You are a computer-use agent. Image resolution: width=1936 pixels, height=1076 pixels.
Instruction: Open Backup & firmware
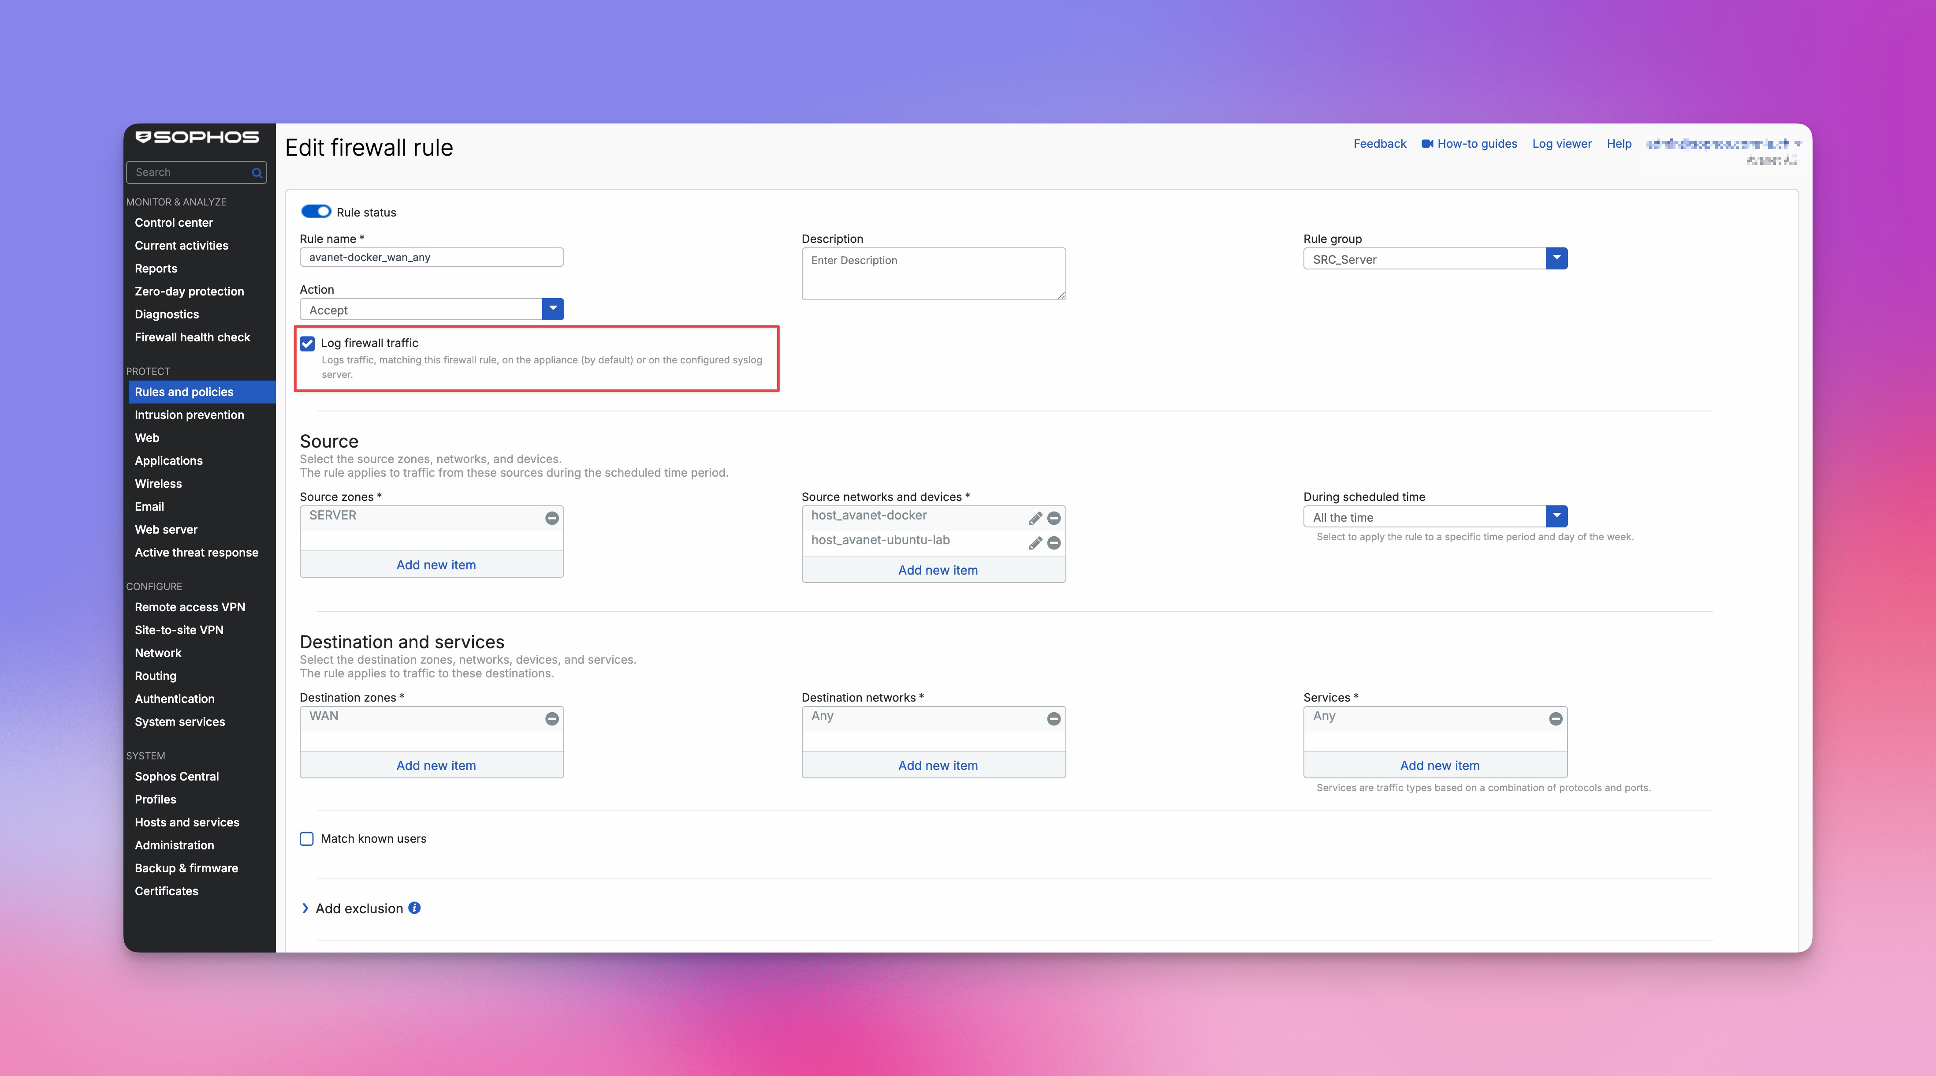pyautogui.click(x=186, y=868)
